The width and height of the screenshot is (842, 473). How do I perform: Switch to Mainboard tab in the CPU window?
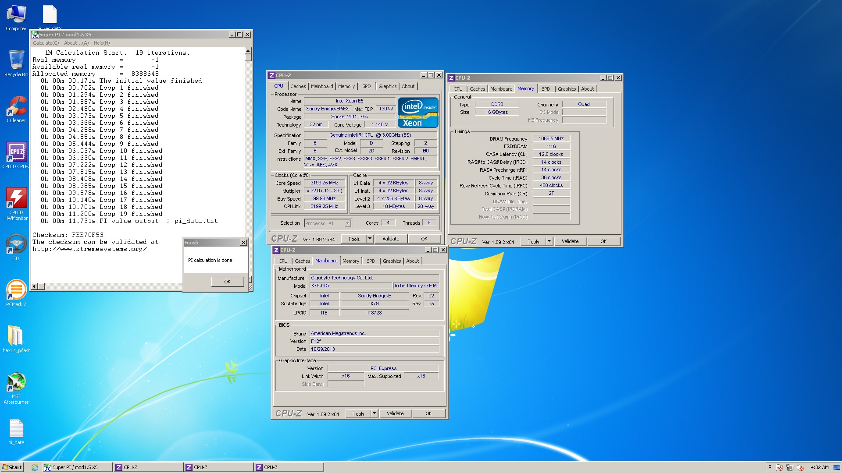coord(322,86)
